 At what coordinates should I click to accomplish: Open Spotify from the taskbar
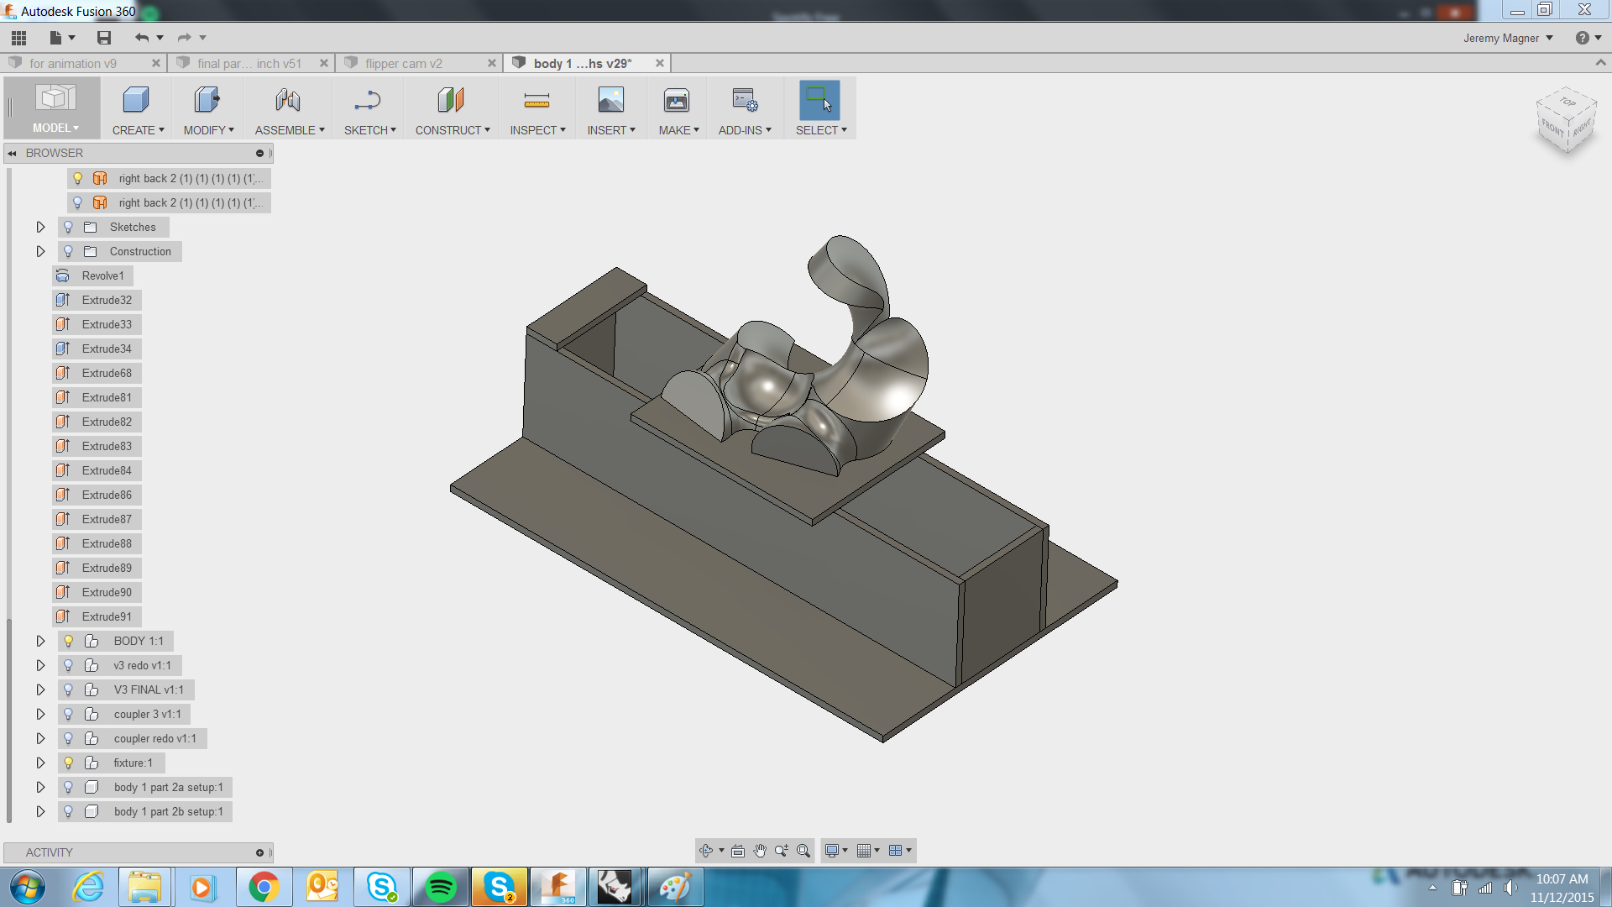tap(440, 887)
